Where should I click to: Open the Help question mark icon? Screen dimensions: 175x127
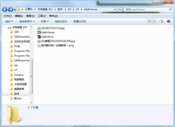click(168, 21)
